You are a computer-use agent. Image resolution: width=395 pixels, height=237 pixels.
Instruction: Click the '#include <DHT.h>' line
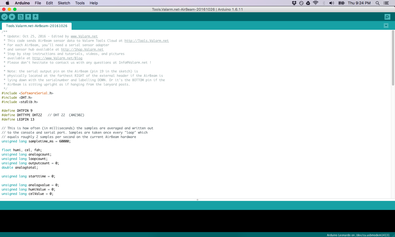click(17, 98)
